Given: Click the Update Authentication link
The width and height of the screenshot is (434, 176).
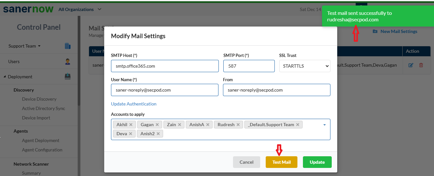Looking at the screenshot, I should pyautogui.click(x=134, y=104).
